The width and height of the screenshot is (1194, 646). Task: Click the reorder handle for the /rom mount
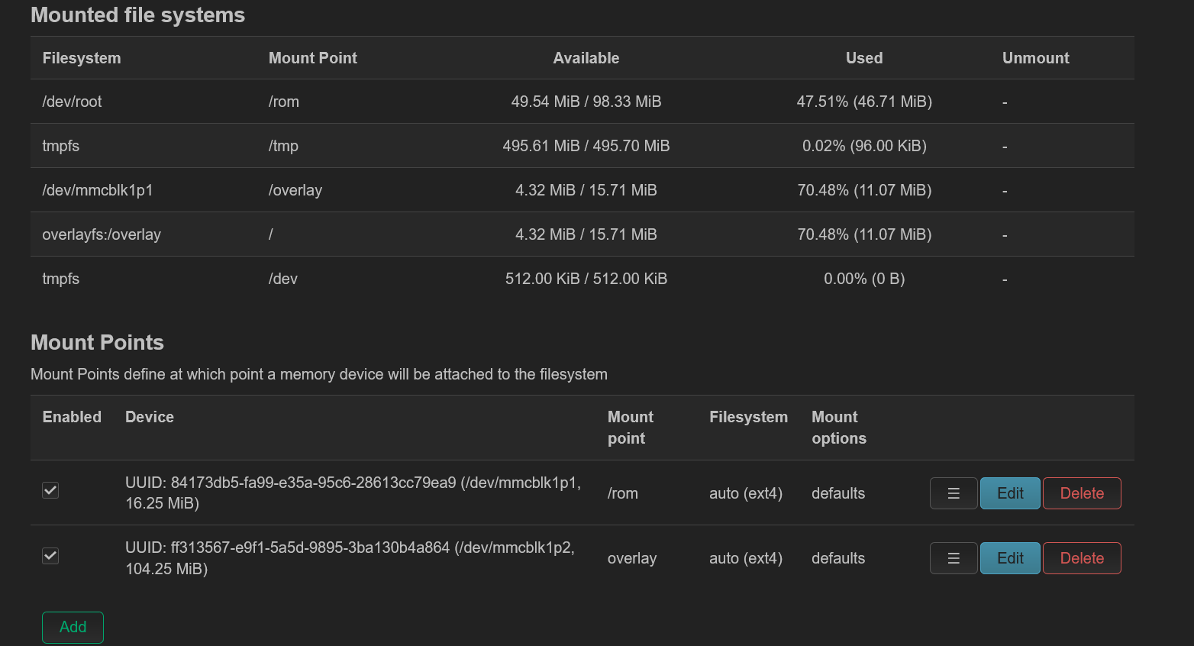click(x=953, y=493)
